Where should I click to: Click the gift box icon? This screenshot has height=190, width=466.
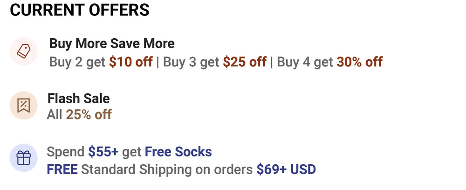23,158
